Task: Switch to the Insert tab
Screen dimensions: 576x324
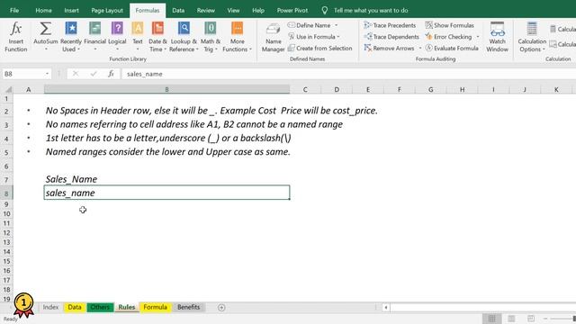Action: (x=71, y=10)
